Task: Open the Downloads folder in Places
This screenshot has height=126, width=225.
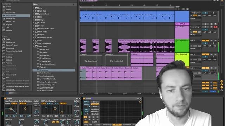Action: pos(9,48)
